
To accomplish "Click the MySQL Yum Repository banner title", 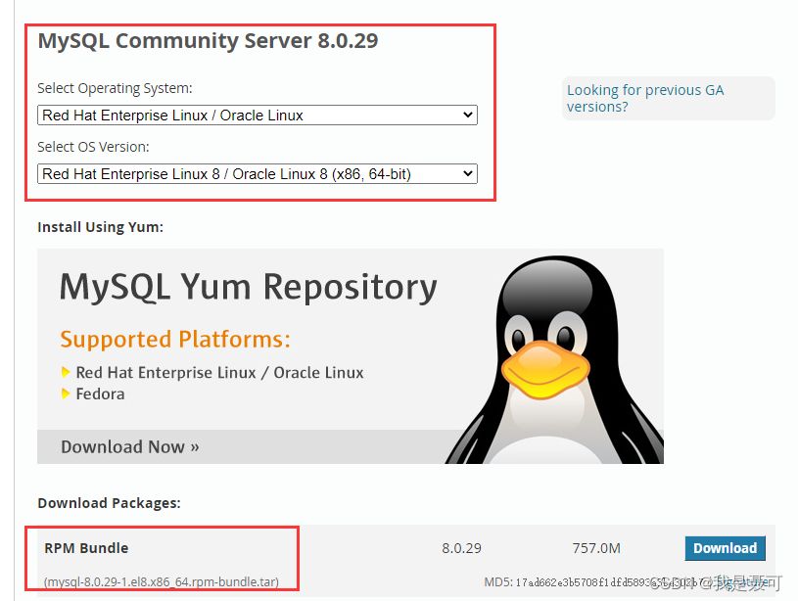I will coord(249,287).
